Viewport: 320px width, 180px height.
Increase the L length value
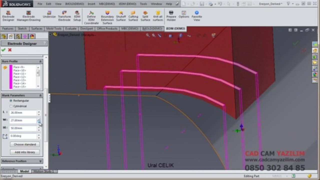coord(39,111)
